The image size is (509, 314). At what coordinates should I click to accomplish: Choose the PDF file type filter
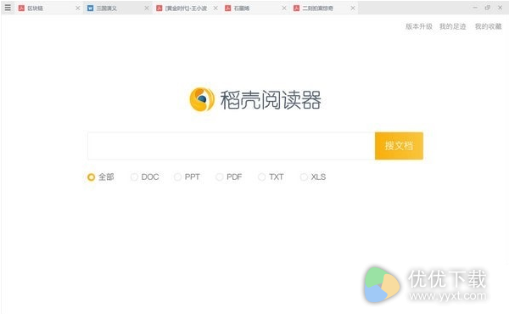coord(229,177)
